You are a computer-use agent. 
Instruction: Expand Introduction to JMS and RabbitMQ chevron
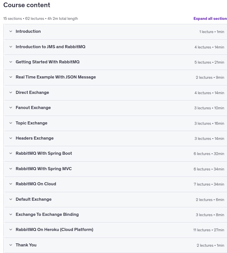(11, 47)
